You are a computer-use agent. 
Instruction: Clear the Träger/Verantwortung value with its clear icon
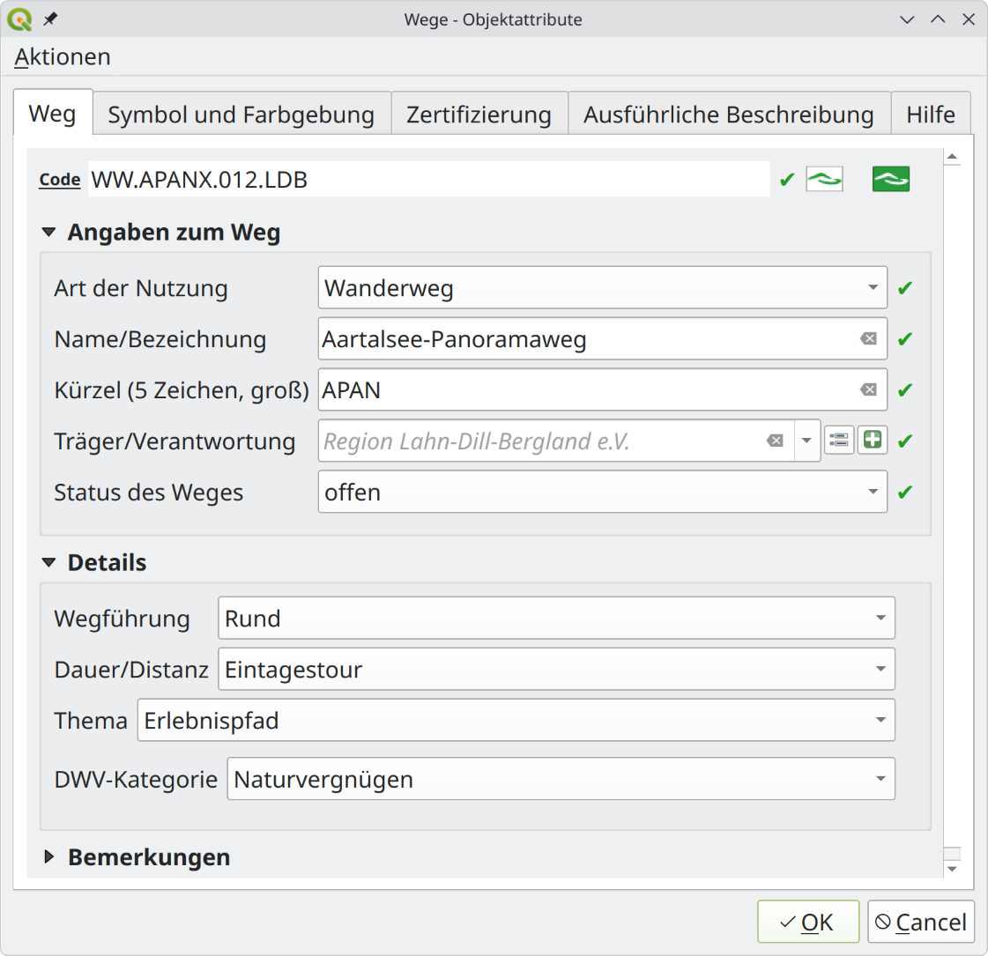pos(775,441)
